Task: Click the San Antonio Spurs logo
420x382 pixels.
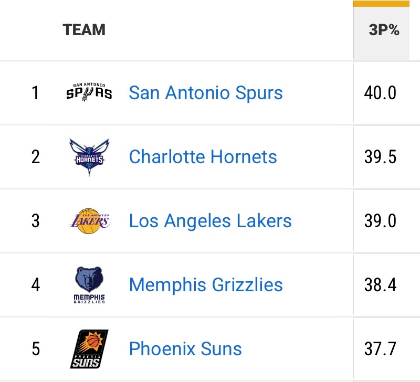Action: (x=89, y=93)
